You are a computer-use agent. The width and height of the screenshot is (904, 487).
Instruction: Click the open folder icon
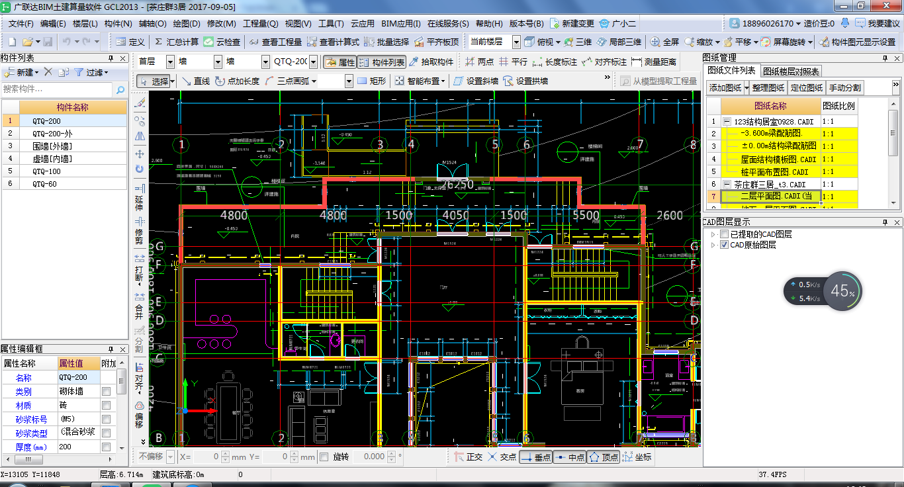click(26, 42)
